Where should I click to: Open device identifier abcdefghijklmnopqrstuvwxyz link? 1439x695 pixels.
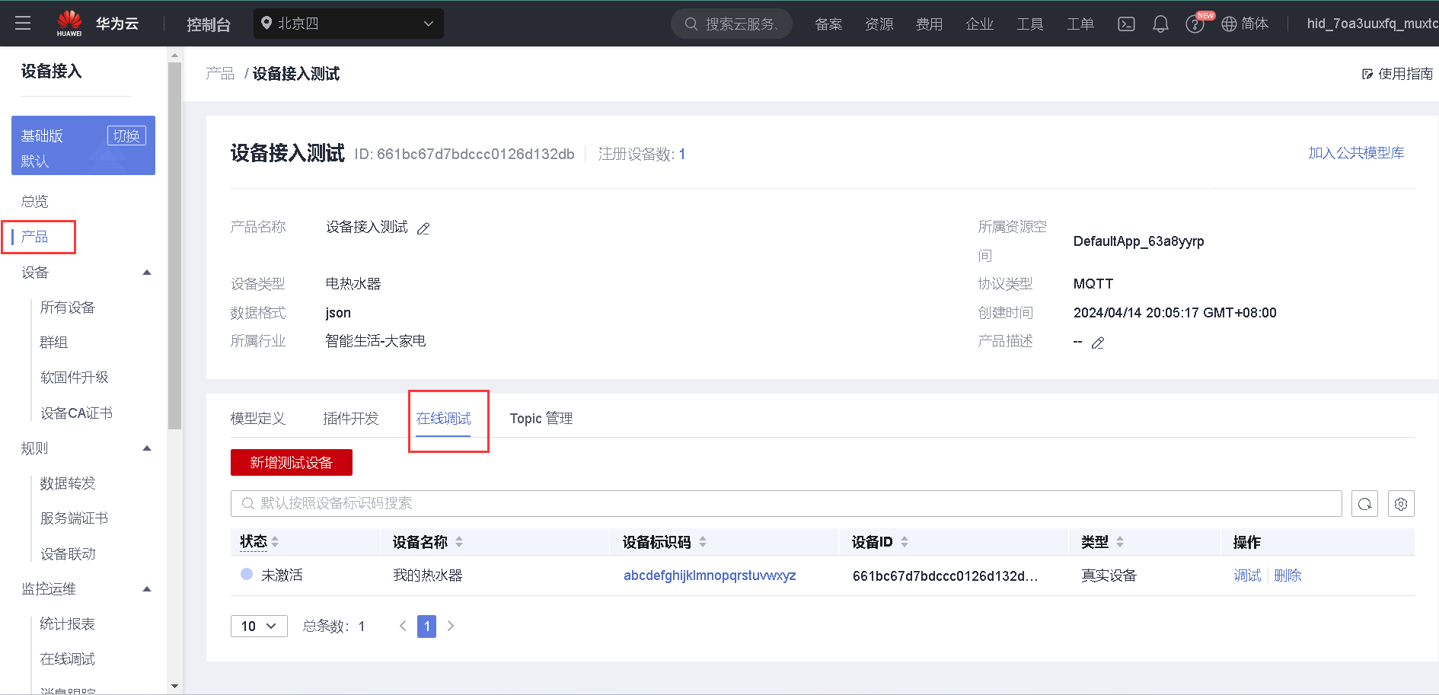point(710,575)
